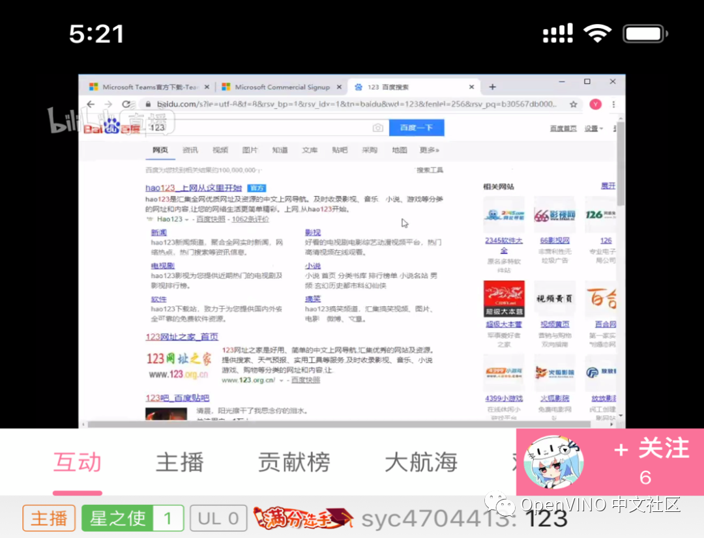Open 1062条评价 reviews link
The height and width of the screenshot is (538, 704).
tap(250, 219)
